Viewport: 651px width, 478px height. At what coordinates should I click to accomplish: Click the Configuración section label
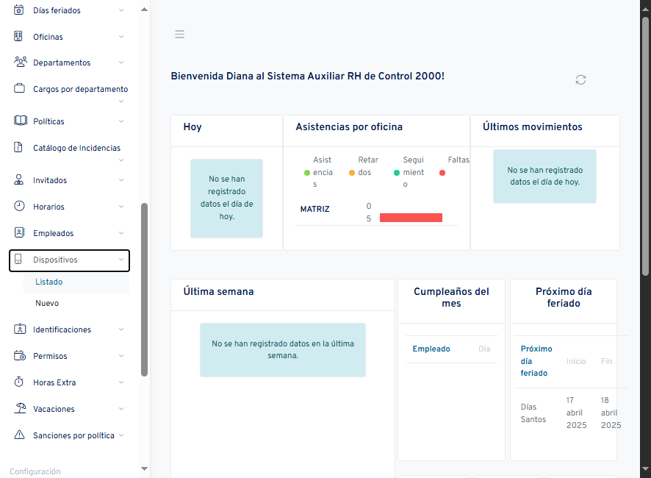[35, 472]
